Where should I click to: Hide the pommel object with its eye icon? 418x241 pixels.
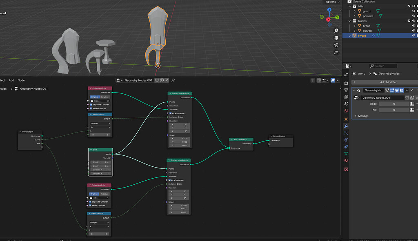click(414, 16)
